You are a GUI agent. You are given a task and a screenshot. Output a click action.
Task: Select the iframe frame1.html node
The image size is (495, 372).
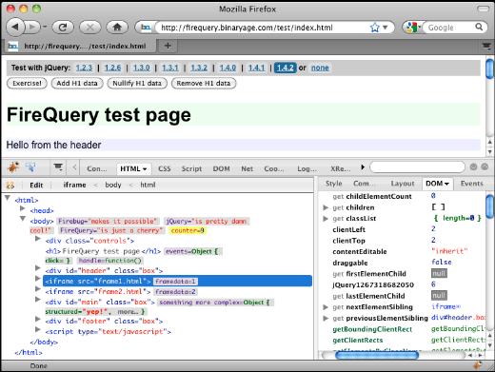tap(177, 281)
